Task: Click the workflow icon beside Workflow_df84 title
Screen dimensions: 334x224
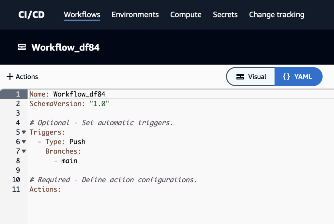Action: pos(22,47)
